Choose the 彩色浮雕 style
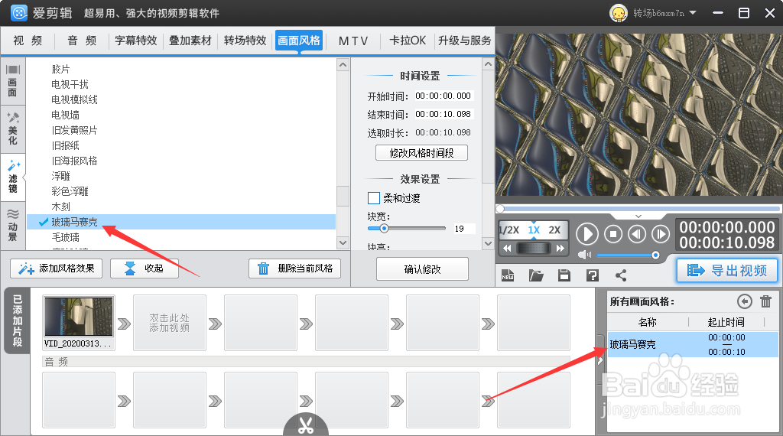Viewport: 783px width, 436px height. tap(70, 191)
